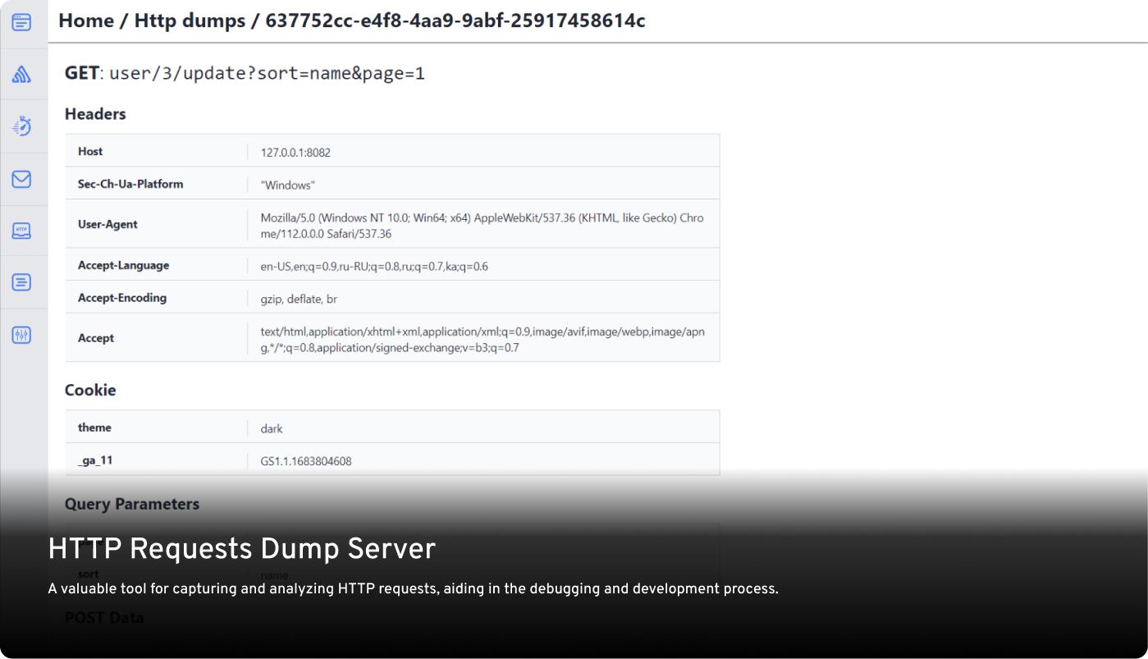Collapse the Cookie section heading
The height and width of the screenshot is (659, 1148).
(x=90, y=390)
